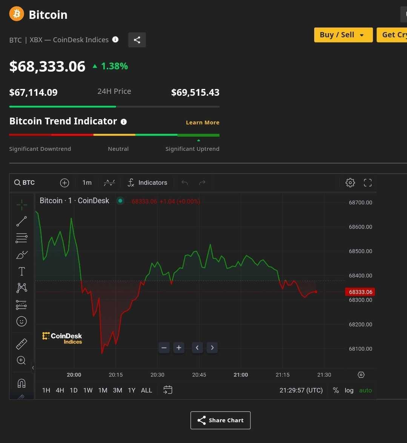Click the $68,333.06 current price

tap(47, 66)
